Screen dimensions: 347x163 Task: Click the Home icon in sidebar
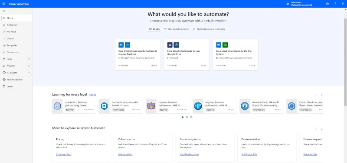tap(4, 18)
